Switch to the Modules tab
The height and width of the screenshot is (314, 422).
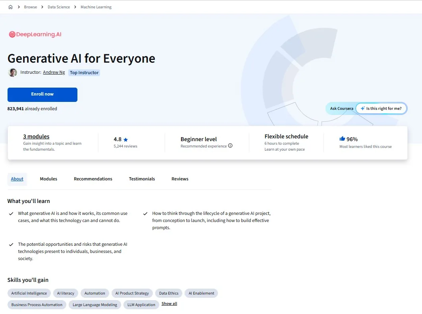[48, 179]
